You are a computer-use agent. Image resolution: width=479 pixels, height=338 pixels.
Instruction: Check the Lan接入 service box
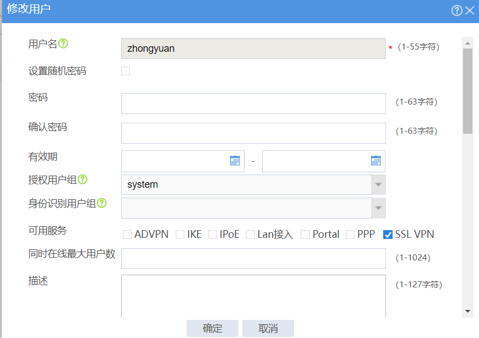point(250,235)
